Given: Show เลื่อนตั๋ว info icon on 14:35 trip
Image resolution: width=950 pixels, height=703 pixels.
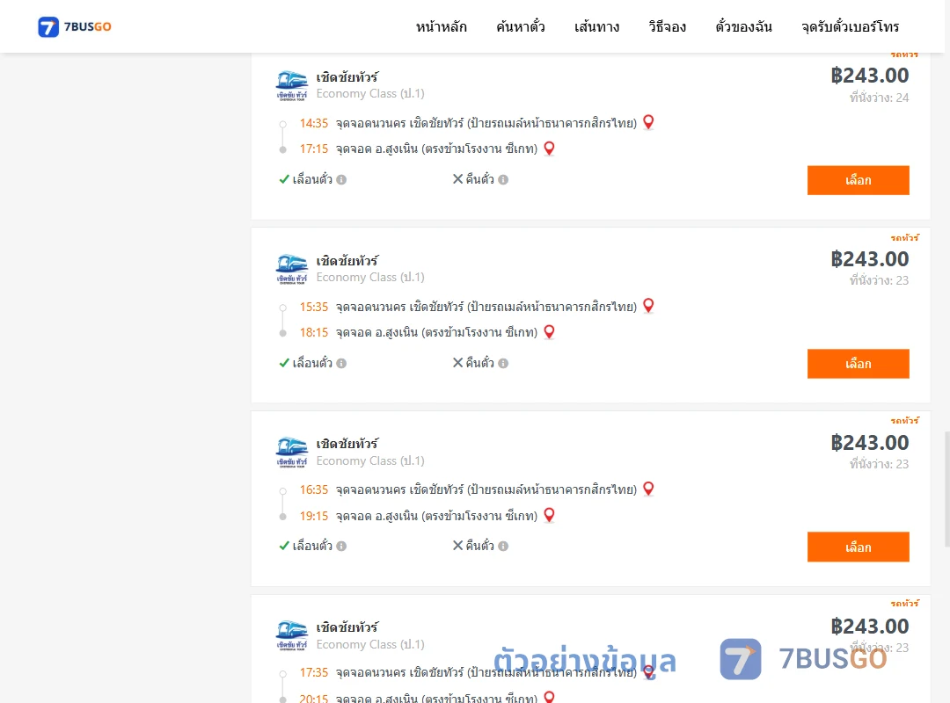Looking at the screenshot, I should coord(341,180).
